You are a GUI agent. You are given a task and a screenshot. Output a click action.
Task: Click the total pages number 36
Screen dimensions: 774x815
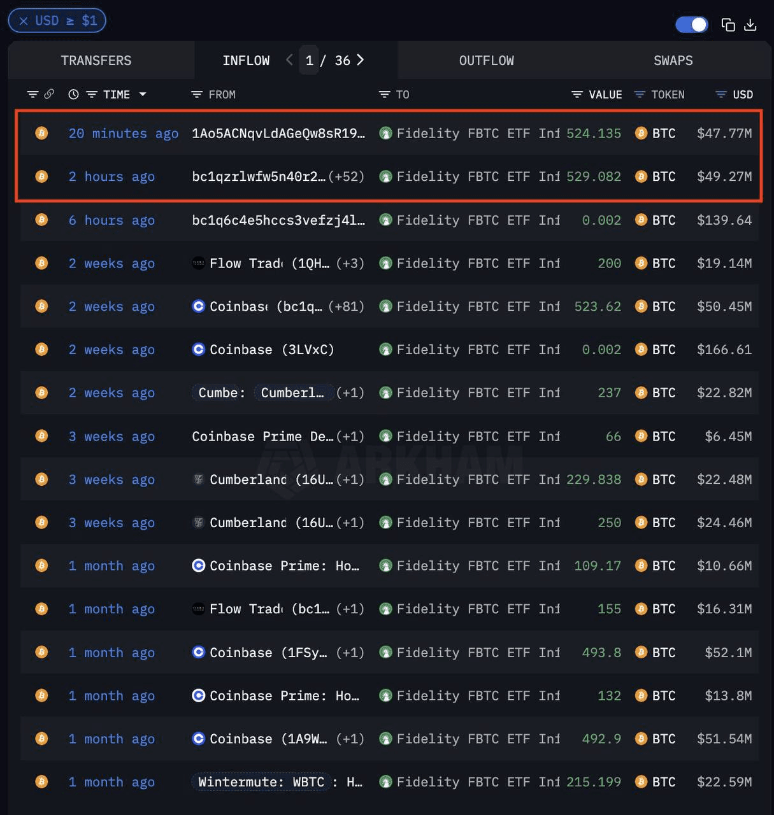pos(343,60)
